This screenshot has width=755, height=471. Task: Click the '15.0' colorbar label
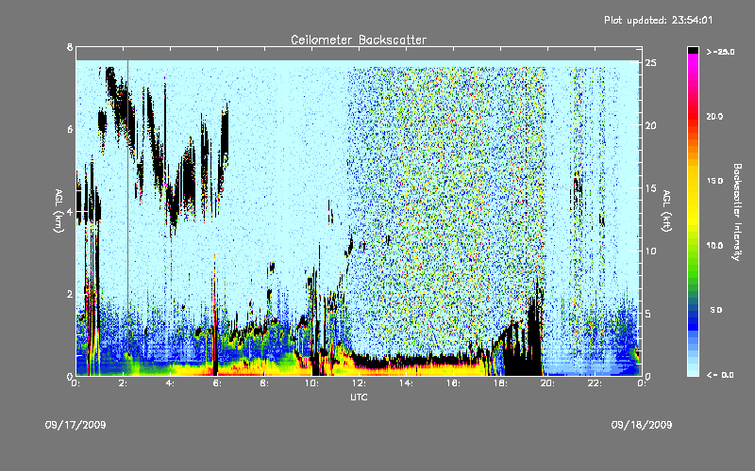point(714,181)
